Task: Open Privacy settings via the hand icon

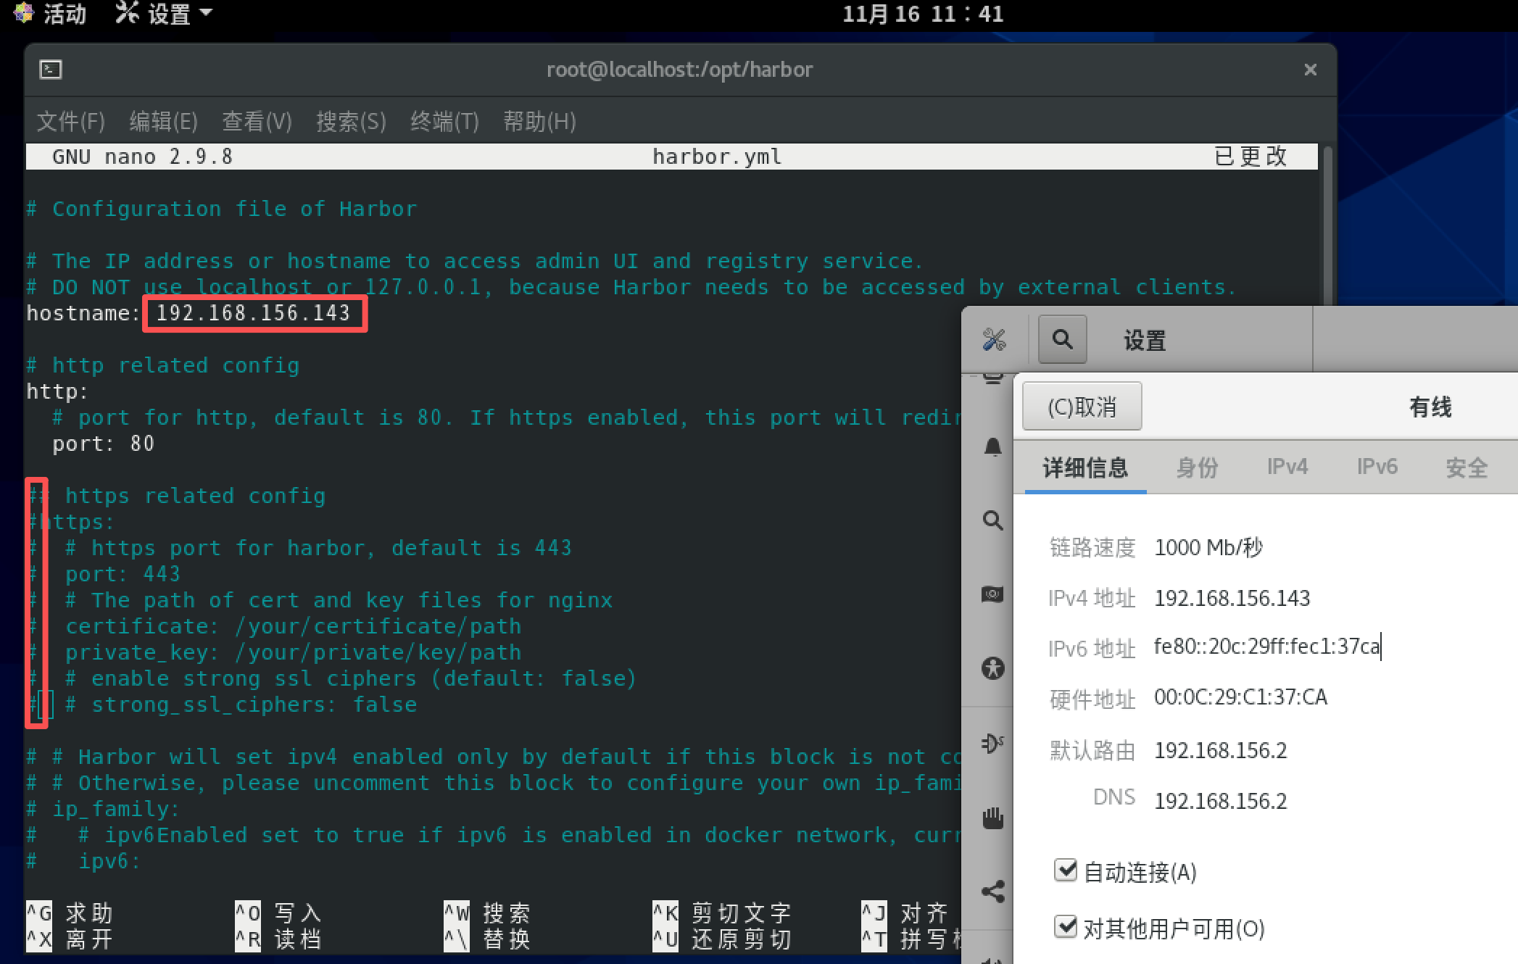Action: 992,818
